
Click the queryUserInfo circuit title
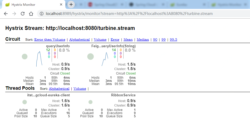pyautogui.click(x=58, y=46)
